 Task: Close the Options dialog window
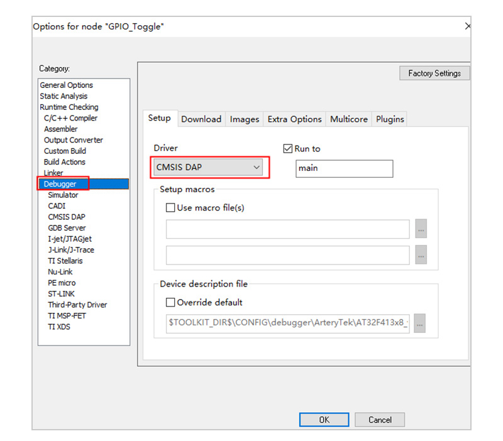point(467,26)
